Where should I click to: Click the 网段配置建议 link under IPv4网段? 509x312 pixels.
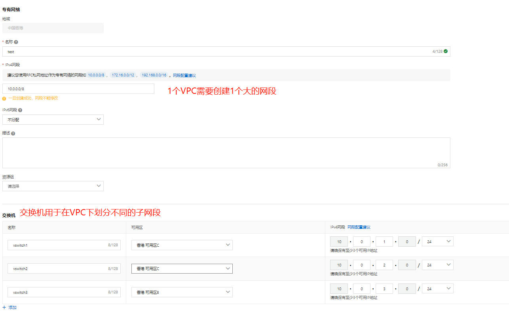tap(184, 75)
